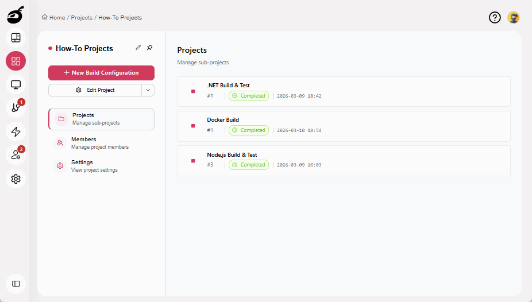Open the help question mark icon

coord(495,17)
